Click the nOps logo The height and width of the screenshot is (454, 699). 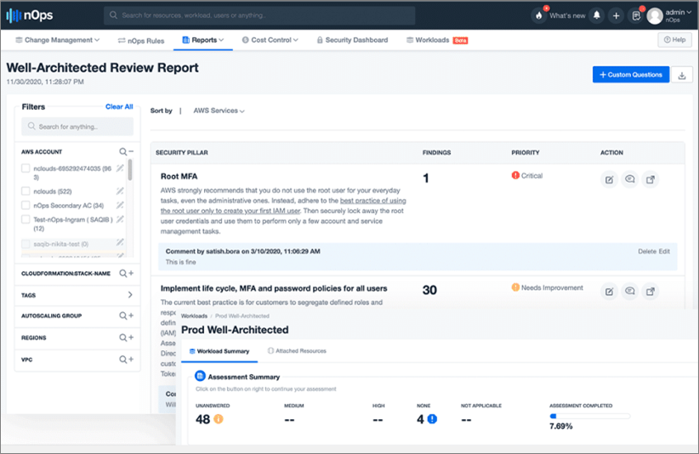[x=30, y=15]
